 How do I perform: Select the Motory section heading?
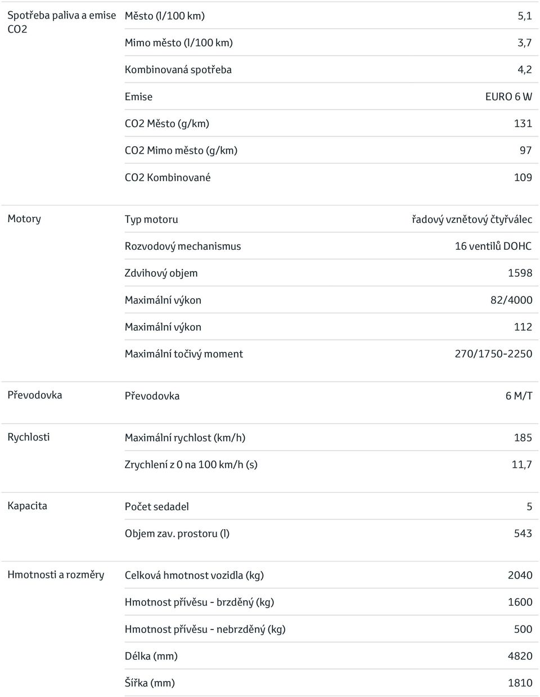(24, 219)
